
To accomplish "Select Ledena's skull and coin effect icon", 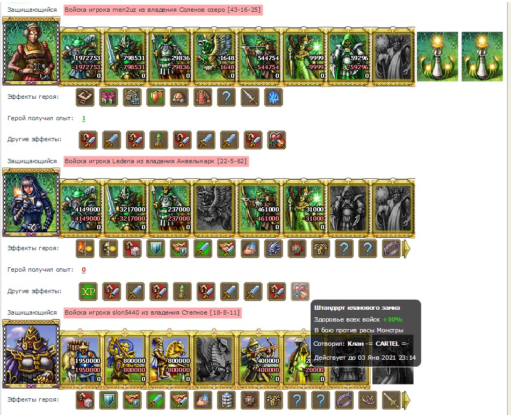I will click(109, 249).
